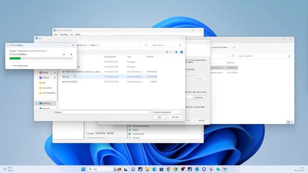Click the Åbn button in the file dialog
The image size is (308, 173).
159,117
